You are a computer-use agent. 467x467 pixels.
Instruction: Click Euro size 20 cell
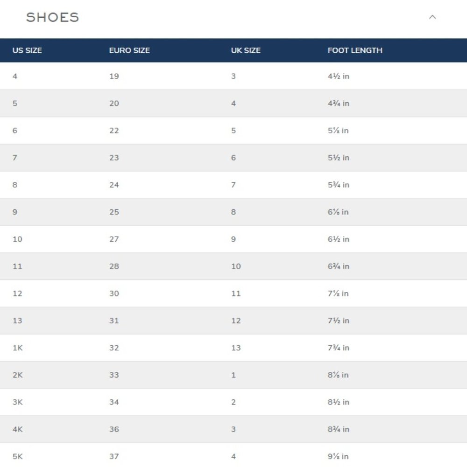[x=114, y=103]
